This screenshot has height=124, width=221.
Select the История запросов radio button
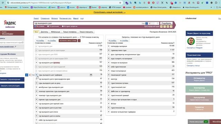point(63,26)
